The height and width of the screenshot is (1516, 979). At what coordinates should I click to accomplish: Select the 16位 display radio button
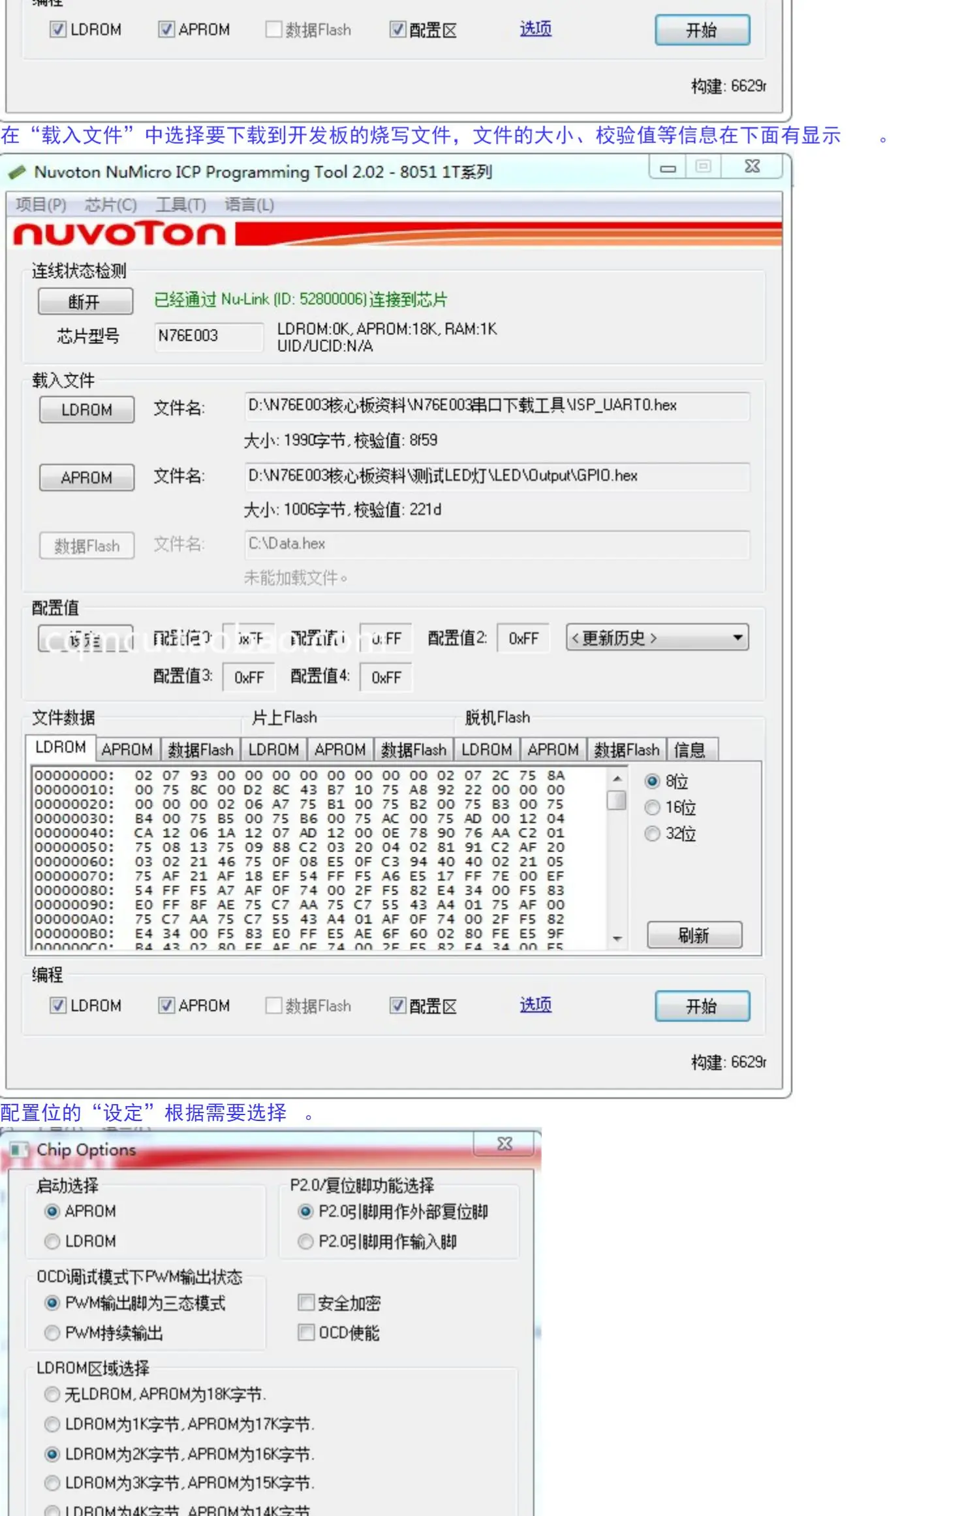(x=652, y=808)
